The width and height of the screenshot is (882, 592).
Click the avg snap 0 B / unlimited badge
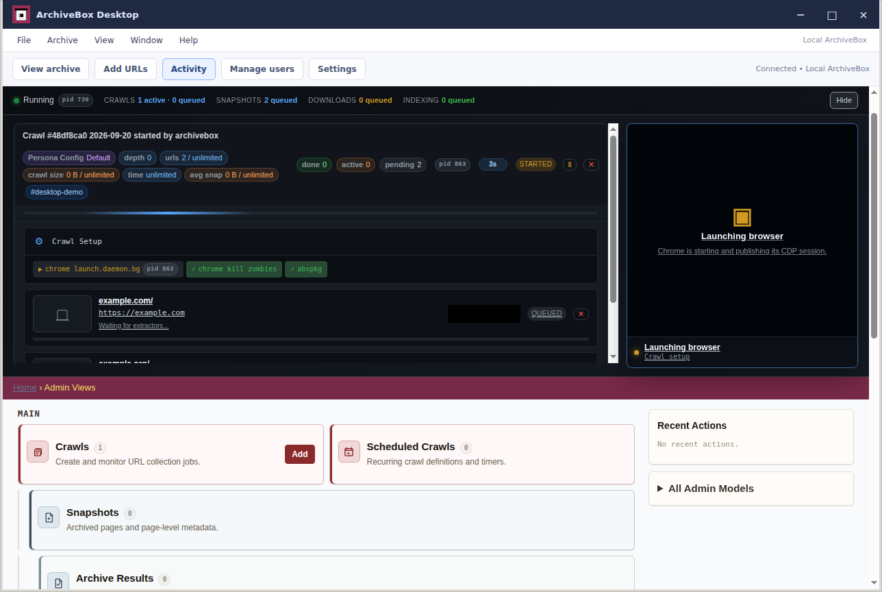(231, 175)
